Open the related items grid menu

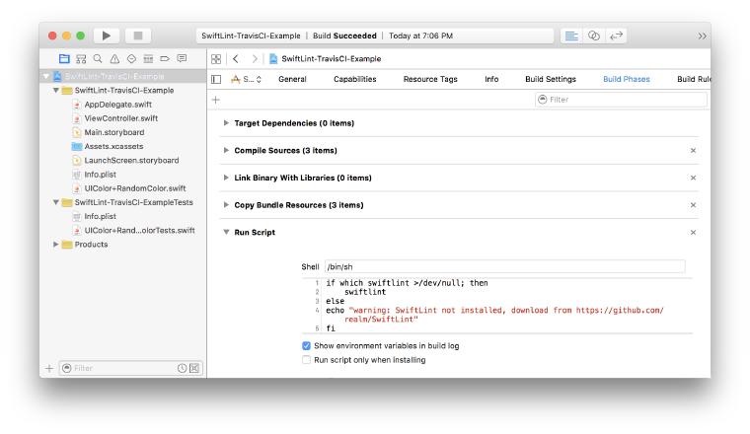click(216, 59)
